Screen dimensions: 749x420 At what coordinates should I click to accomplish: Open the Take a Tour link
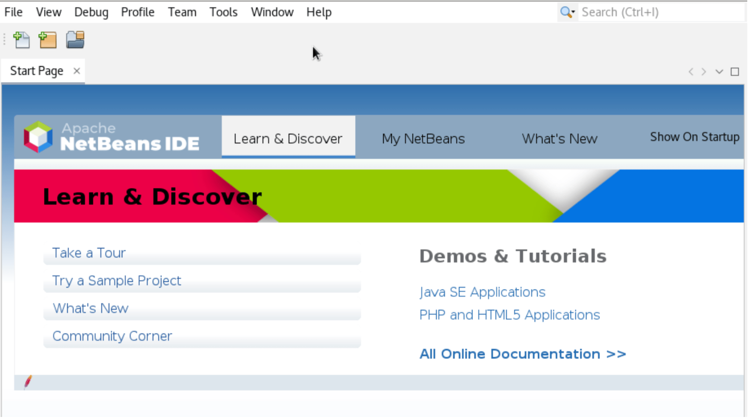[88, 253]
